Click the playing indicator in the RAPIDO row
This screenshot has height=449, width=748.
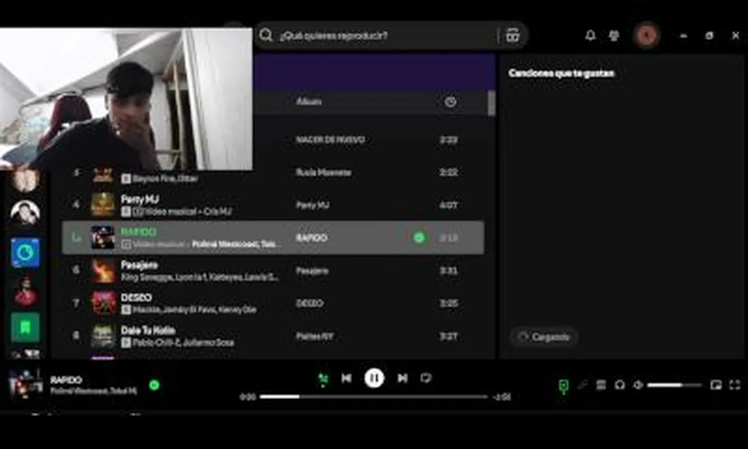click(x=76, y=238)
